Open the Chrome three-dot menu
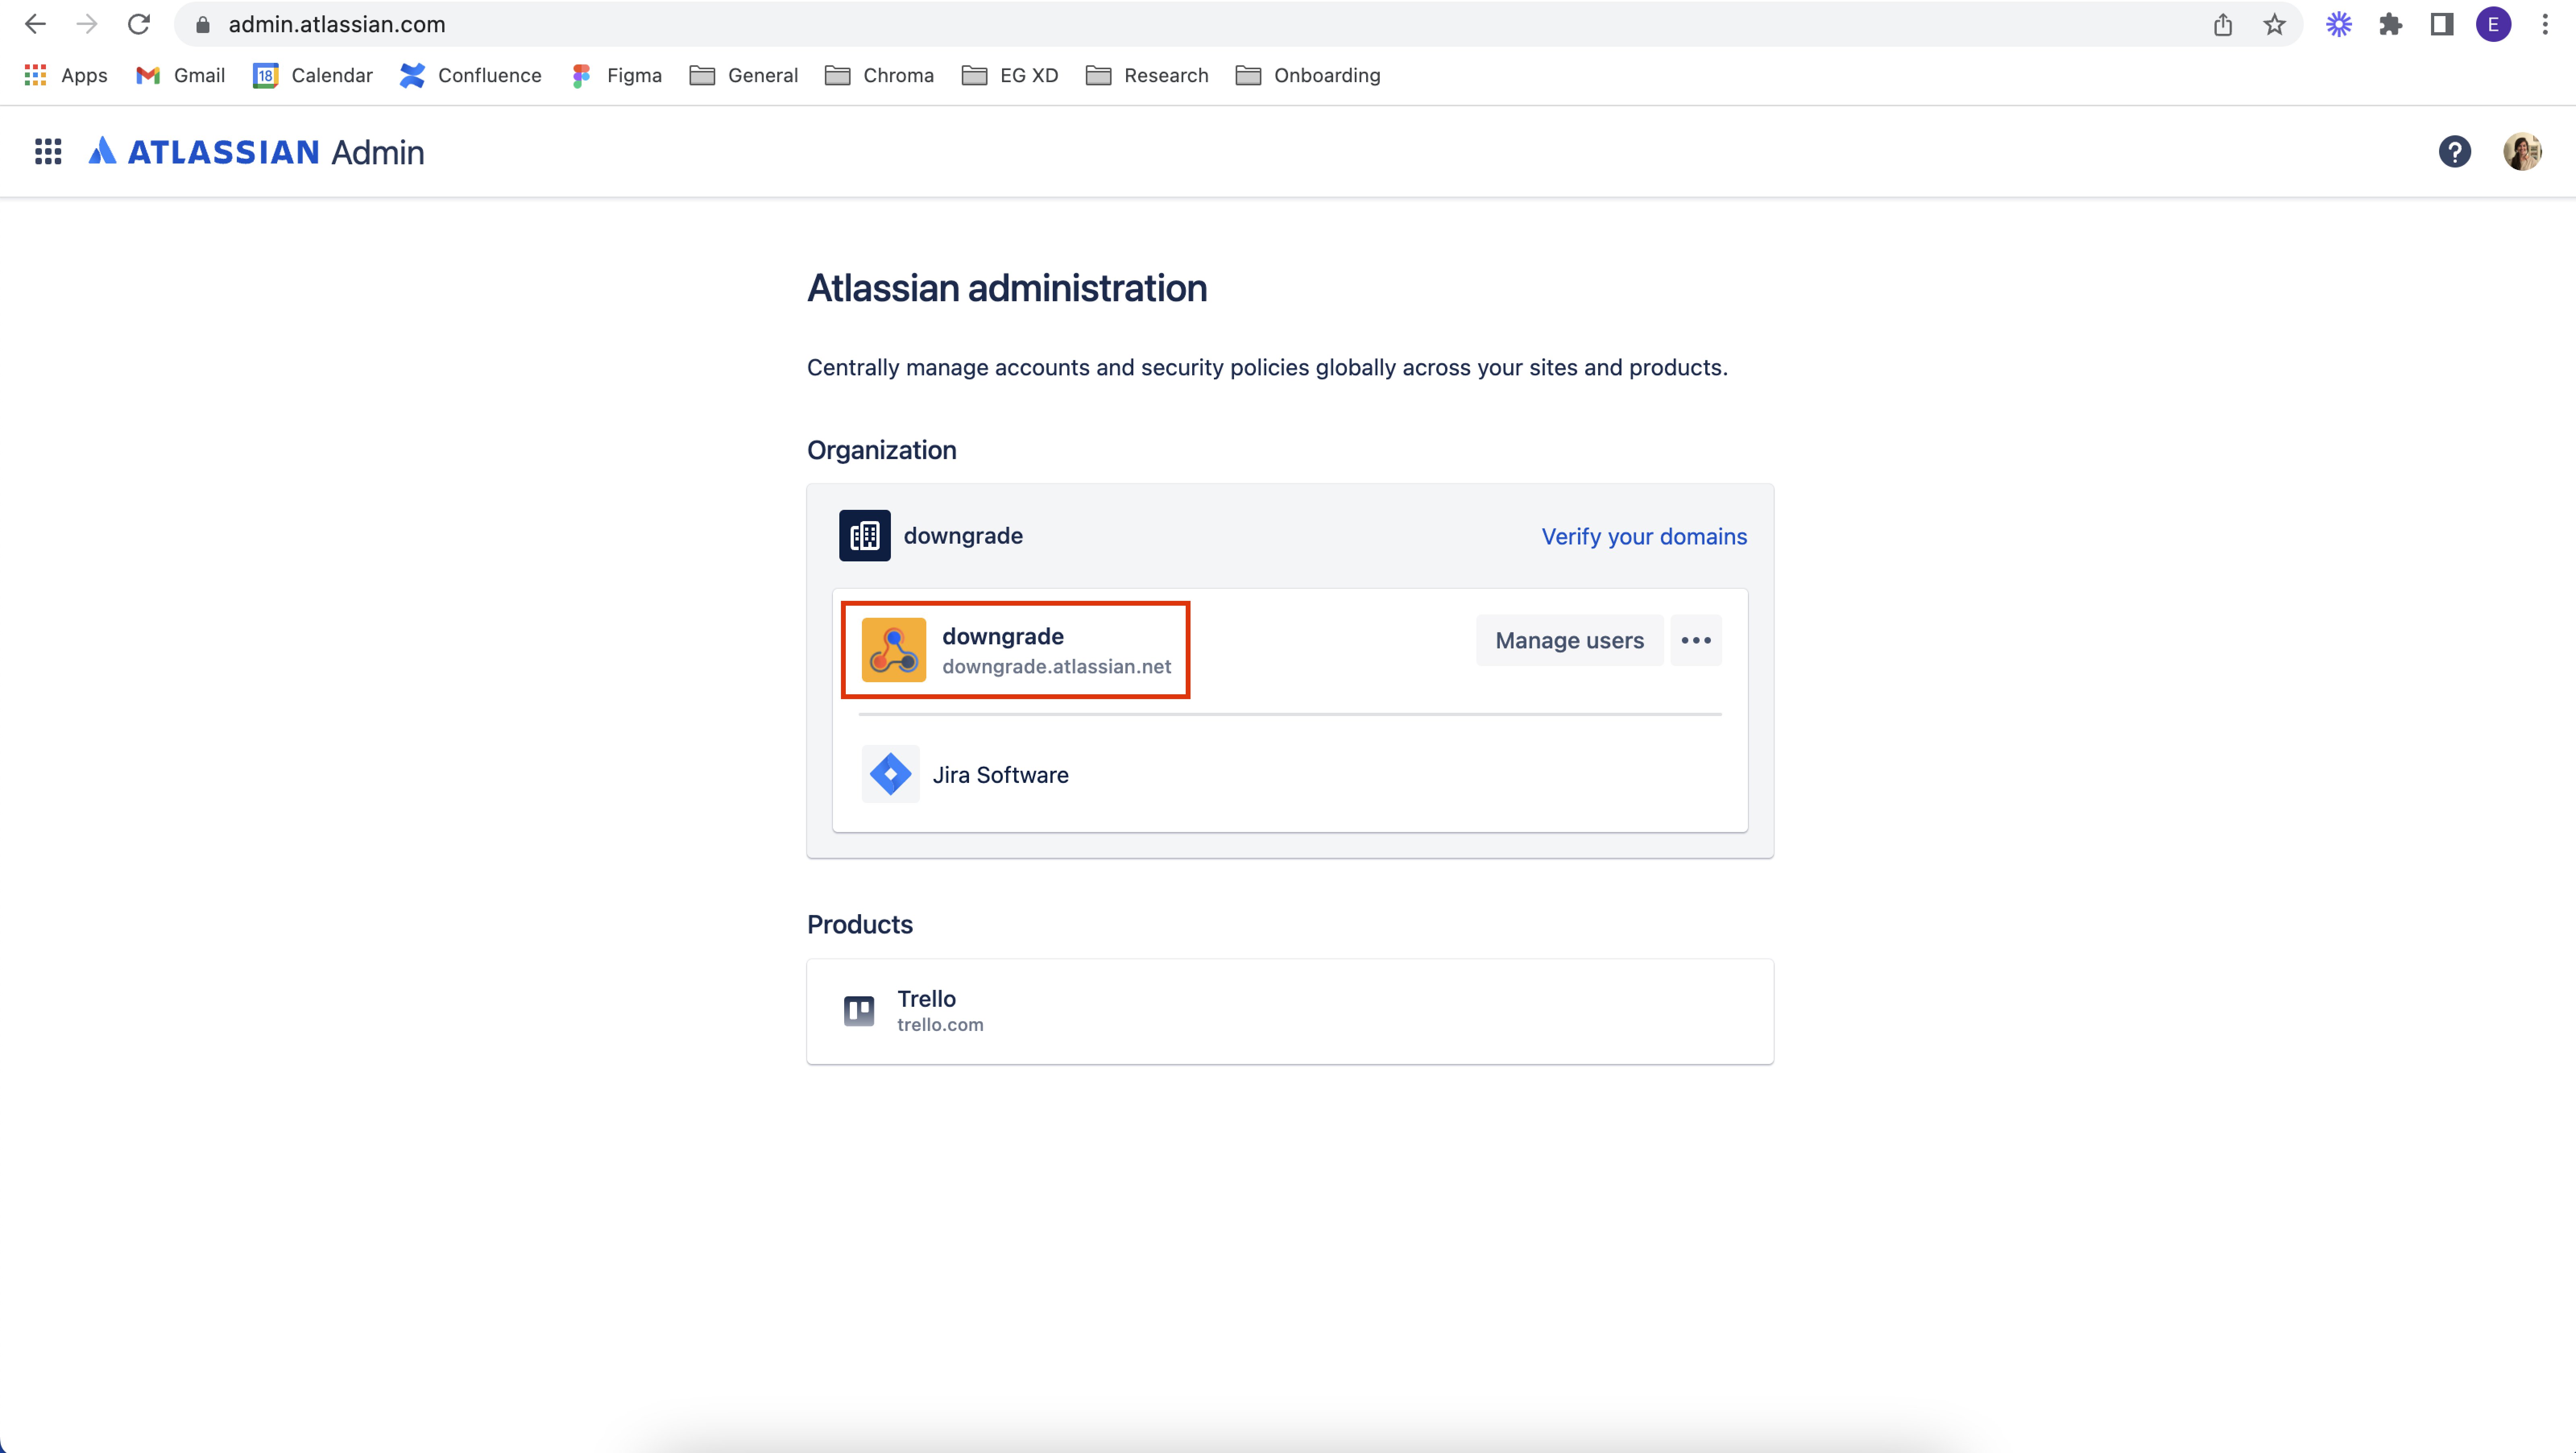 pyautogui.click(x=2545, y=24)
